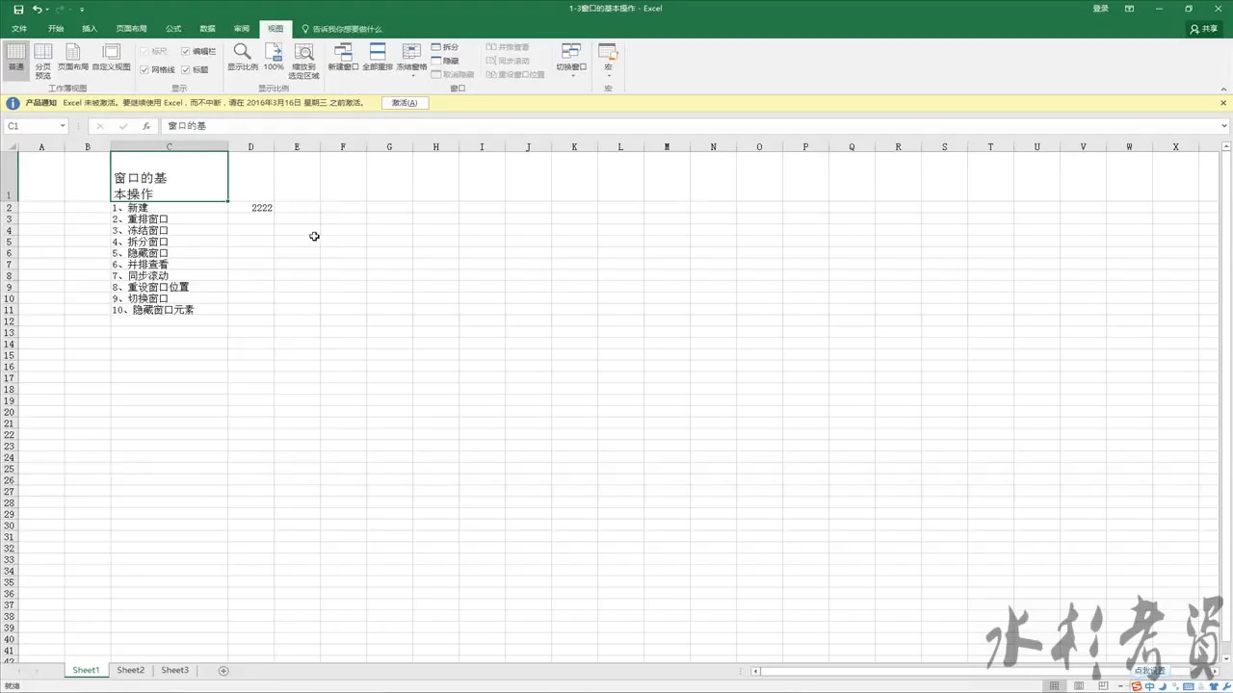
Task: Click the Save icon in quick access toolbar
Action: [x=17, y=9]
